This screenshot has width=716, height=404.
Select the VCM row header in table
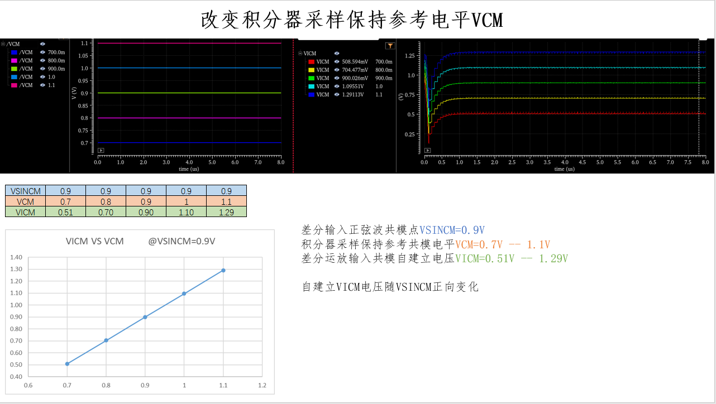click(25, 201)
